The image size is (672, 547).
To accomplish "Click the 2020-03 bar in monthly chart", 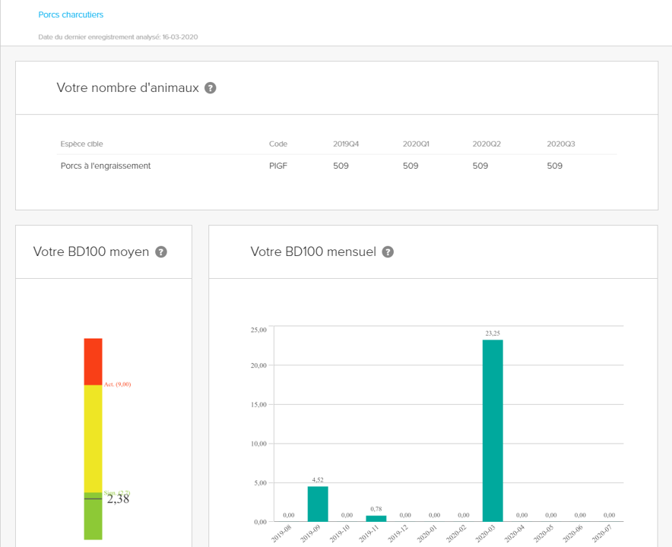I will point(492,430).
